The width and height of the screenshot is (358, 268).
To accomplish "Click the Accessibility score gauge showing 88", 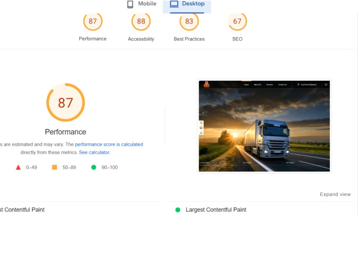I will tap(141, 21).
